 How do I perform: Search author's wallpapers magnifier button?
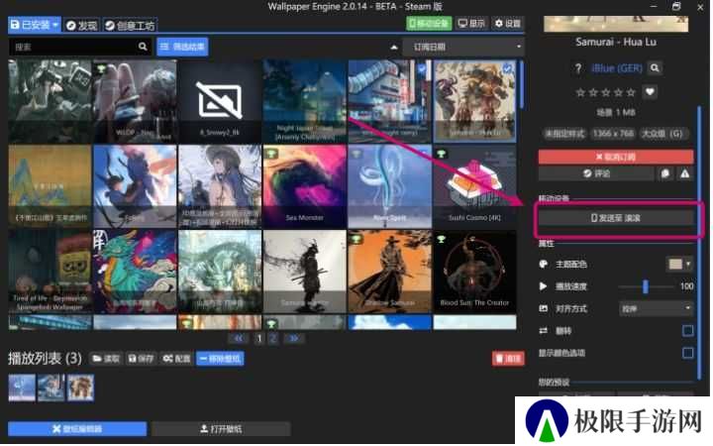click(x=655, y=68)
